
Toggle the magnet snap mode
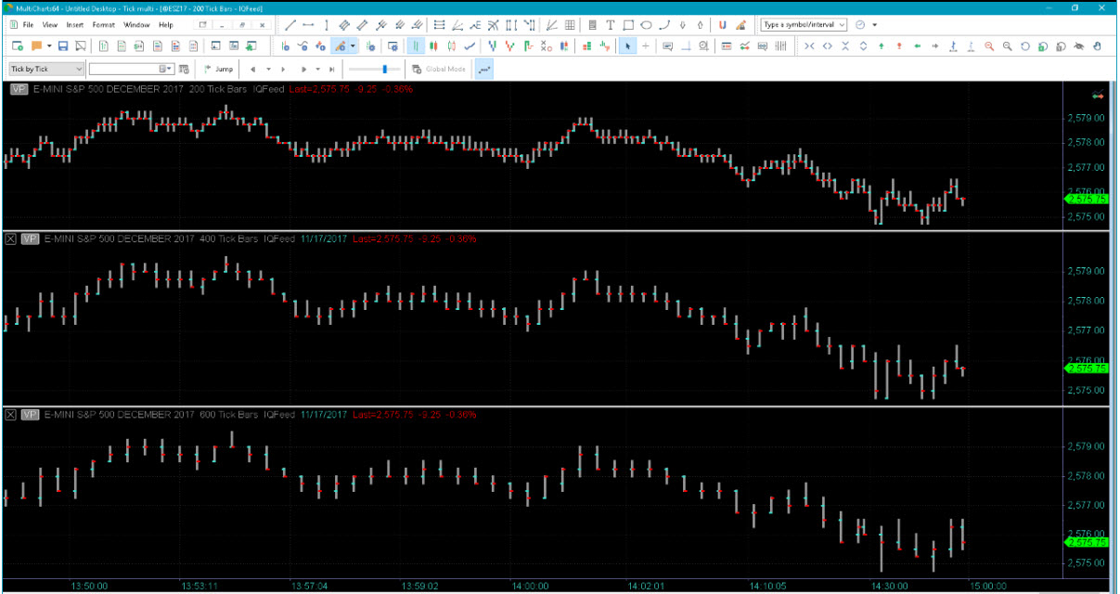point(722,25)
